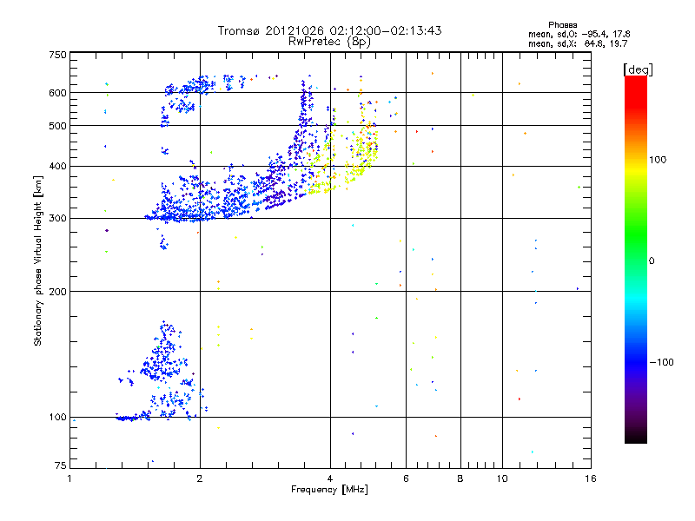Click the y-axis tick label '750'

(x=57, y=55)
